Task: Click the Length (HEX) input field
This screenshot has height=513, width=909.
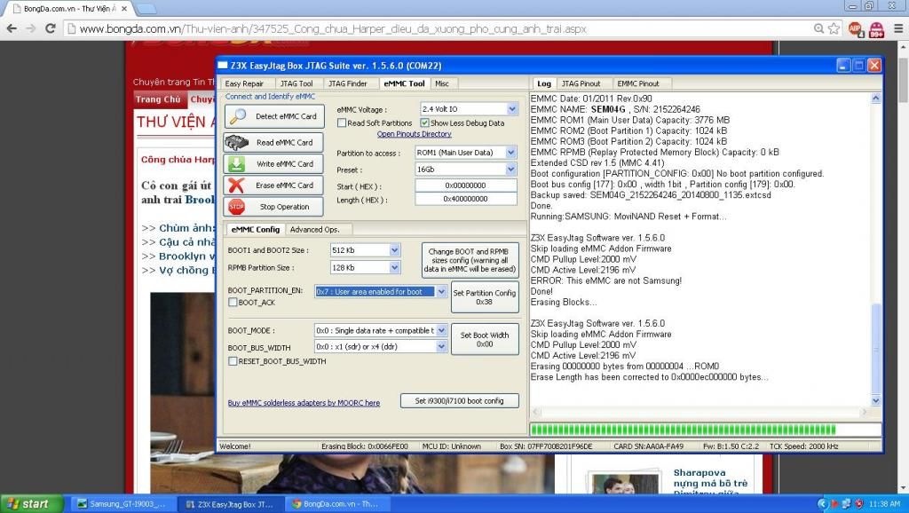Action: tap(465, 199)
